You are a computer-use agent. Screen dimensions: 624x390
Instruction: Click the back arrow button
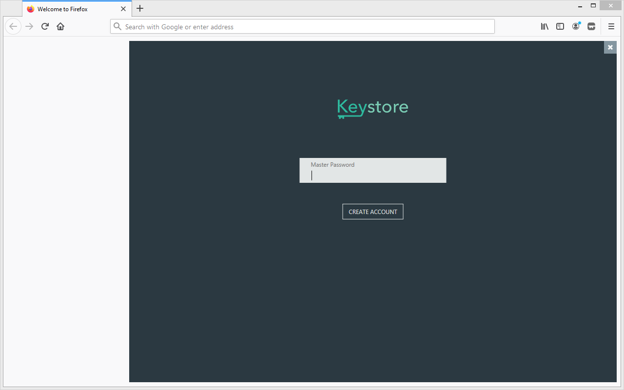coord(14,26)
